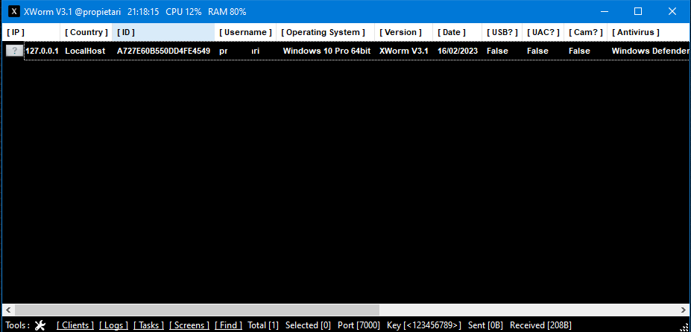The image size is (691, 332).
Task: Click the False value under UAC?
Action: 537,51
